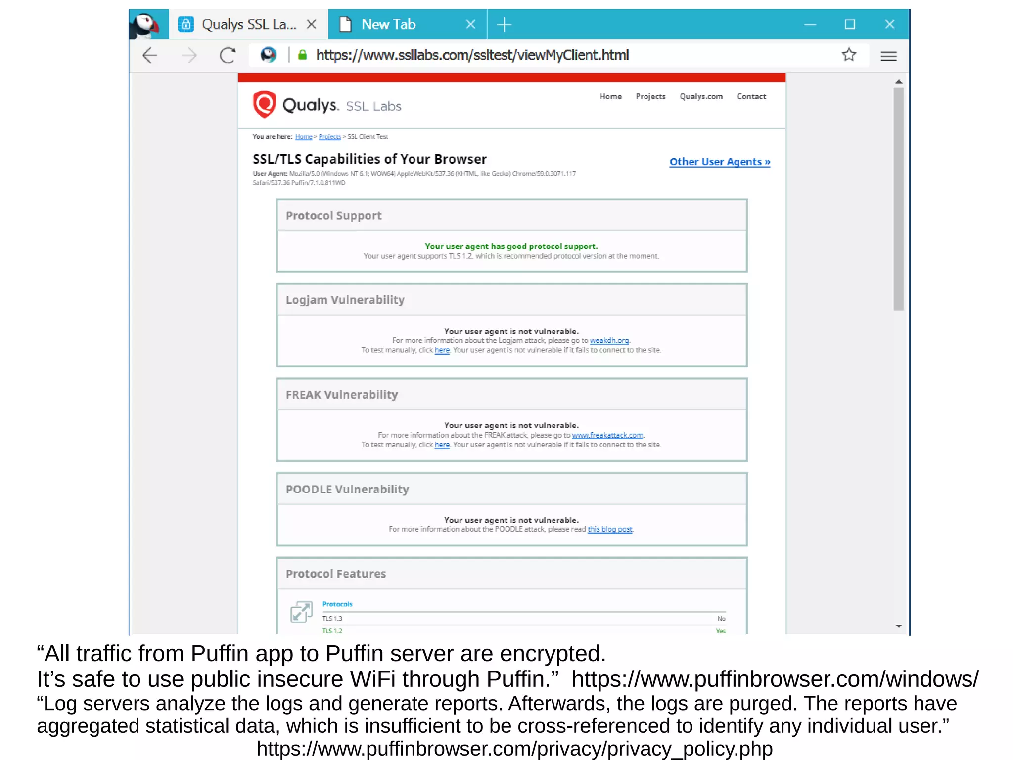Click the 'Logjam Vulnerability' heading

(x=345, y=300)
